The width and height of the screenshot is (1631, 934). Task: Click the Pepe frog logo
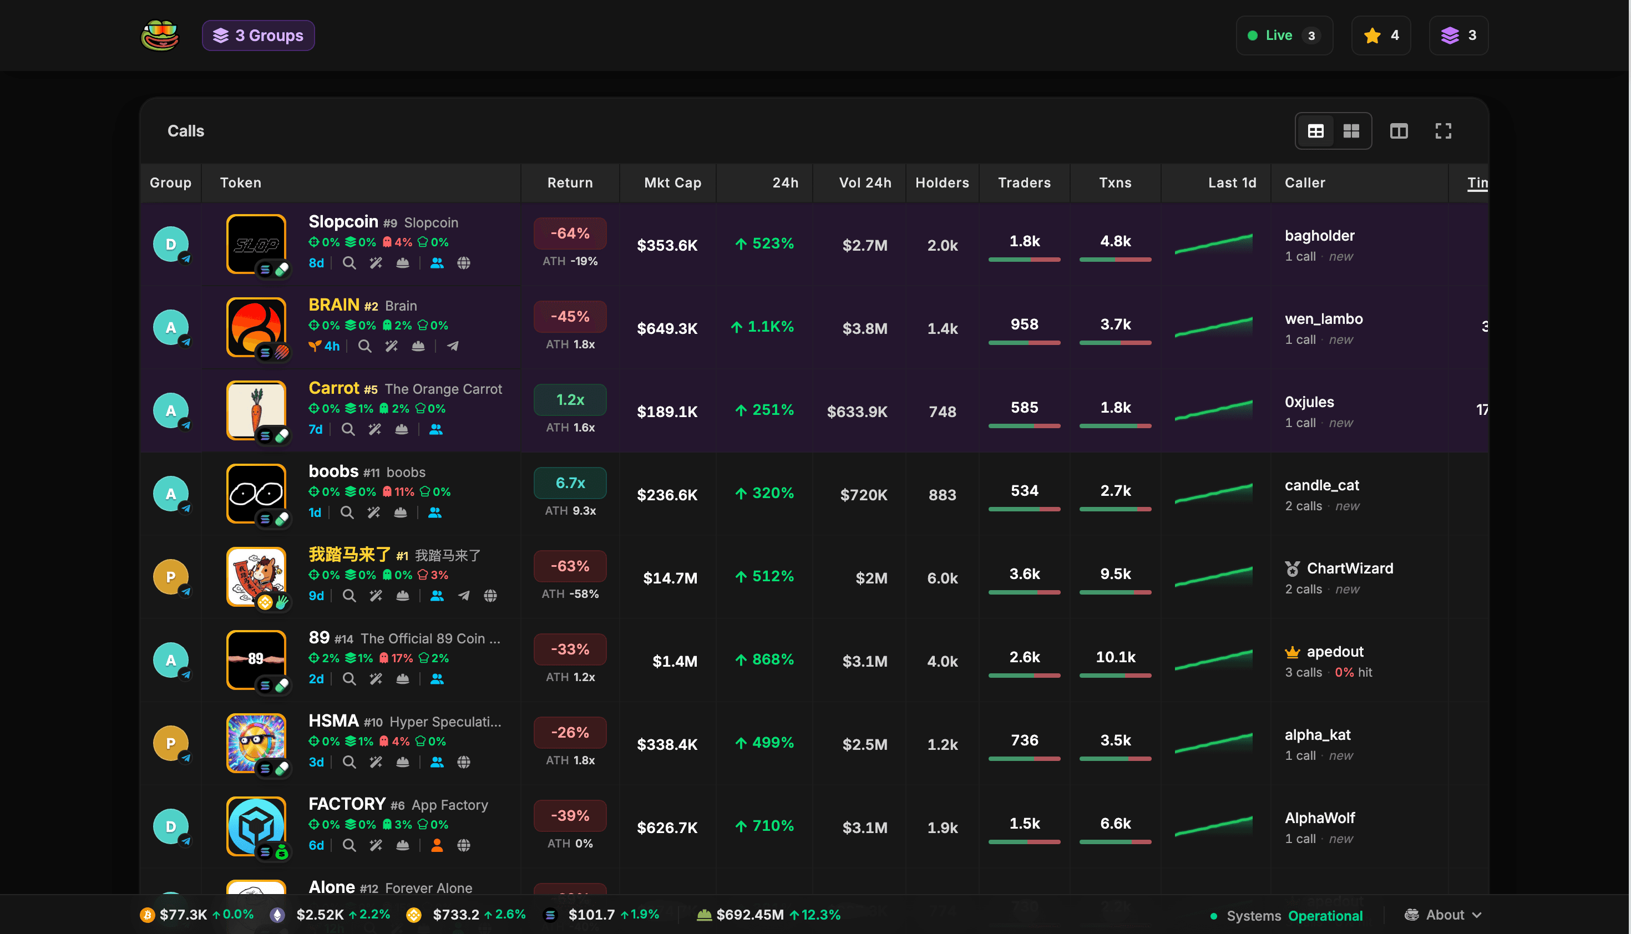160,35
